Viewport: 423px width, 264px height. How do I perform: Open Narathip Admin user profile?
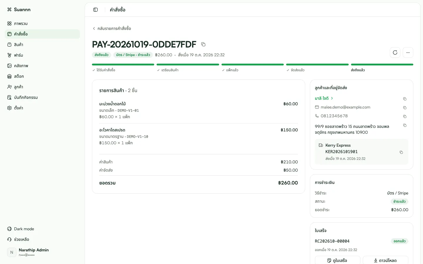click(42, 252)
